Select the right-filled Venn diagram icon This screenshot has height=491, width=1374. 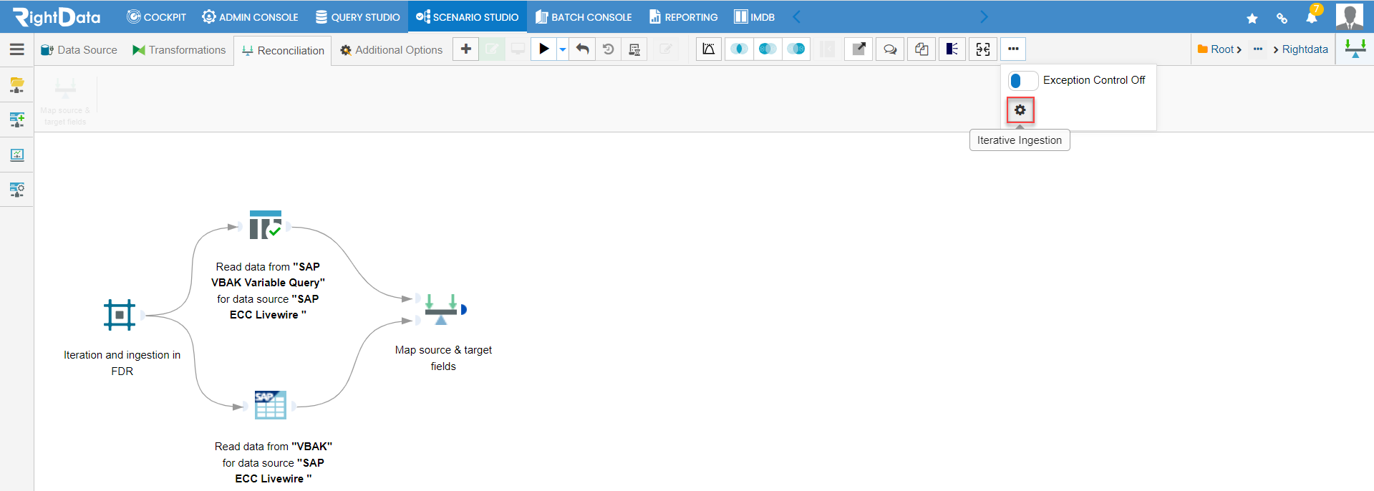point(796,49)
